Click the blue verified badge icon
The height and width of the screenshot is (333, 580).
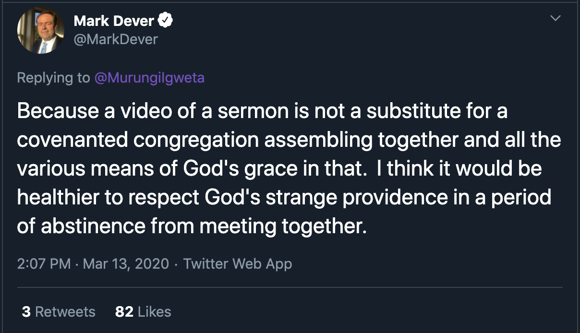tap(166, 21)
